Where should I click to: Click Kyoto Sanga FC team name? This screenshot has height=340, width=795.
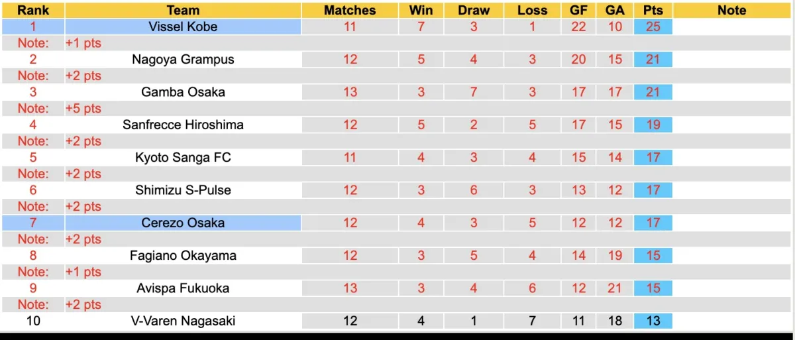(x=183, y=157)
